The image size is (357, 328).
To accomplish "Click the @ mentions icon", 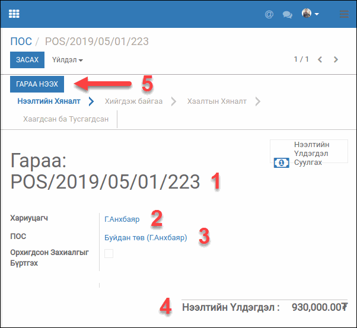I will (x=269, y=14).
